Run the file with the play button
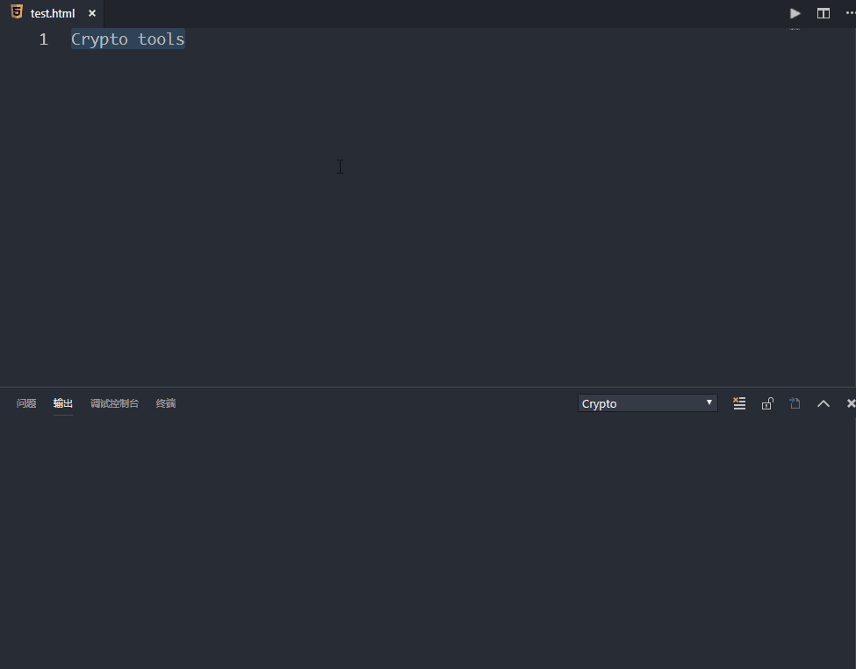 (795, 13)
